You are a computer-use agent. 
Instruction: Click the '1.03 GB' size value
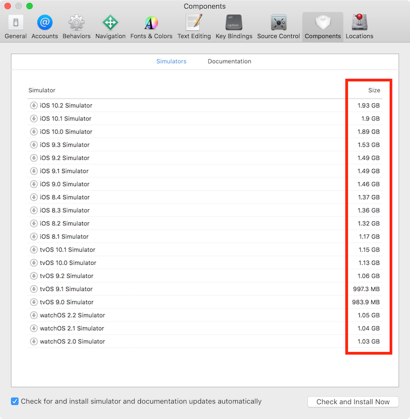368,341
